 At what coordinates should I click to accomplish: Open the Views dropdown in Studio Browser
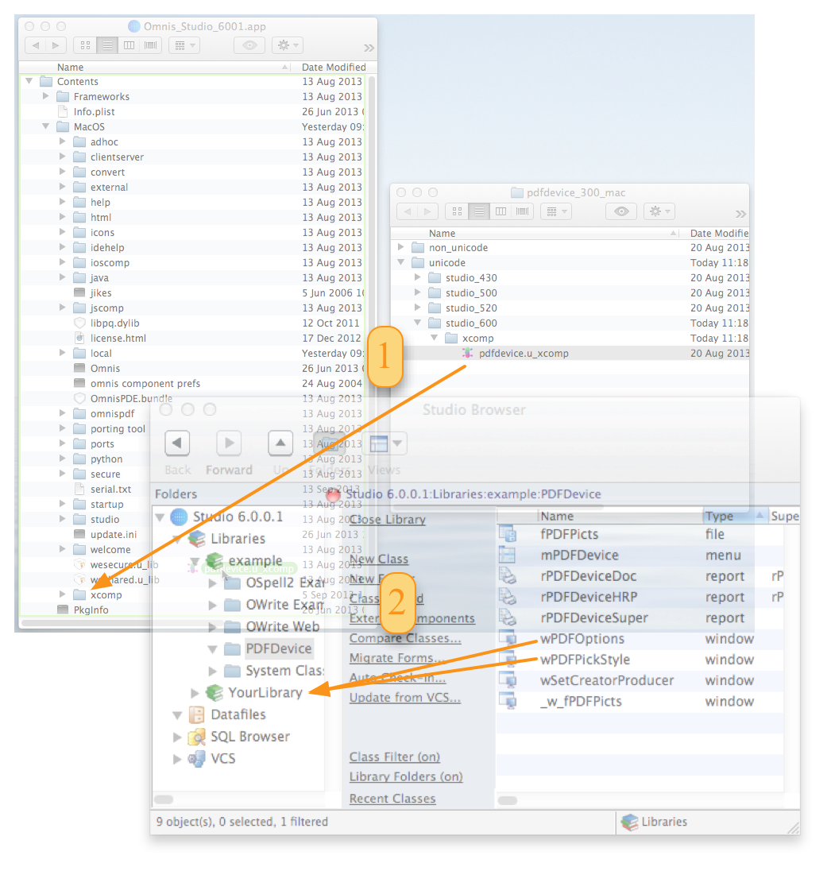[385, 443]
